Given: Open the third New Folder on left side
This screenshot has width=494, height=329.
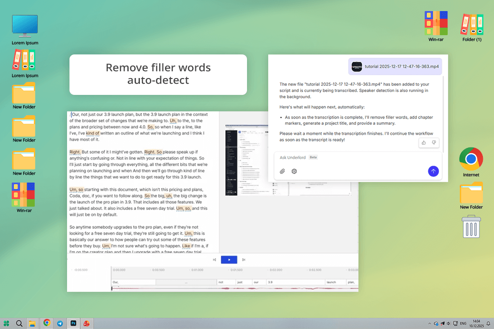Looking at the screenshot, I should point(24,162).
